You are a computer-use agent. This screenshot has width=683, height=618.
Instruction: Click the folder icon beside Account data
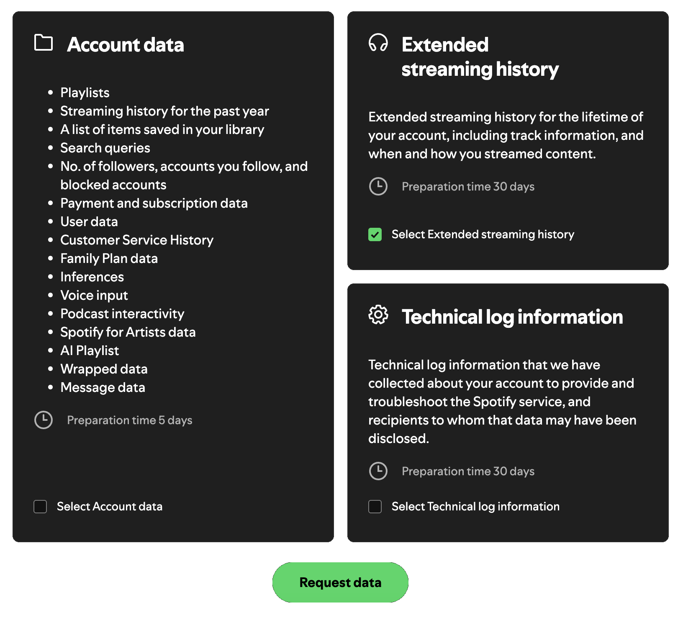point(44,42)
